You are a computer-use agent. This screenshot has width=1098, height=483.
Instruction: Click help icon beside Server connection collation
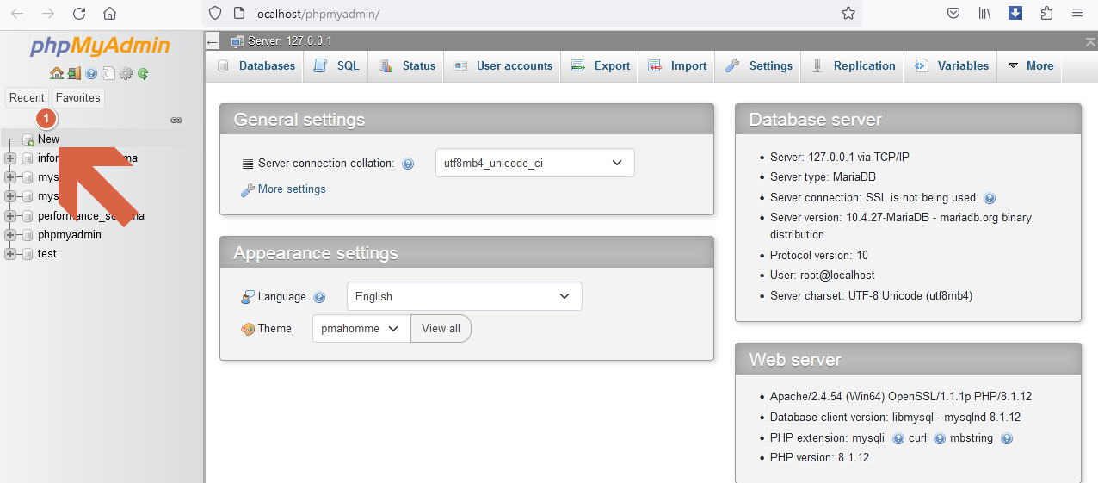pyautogui.click(x=408, y=164)
